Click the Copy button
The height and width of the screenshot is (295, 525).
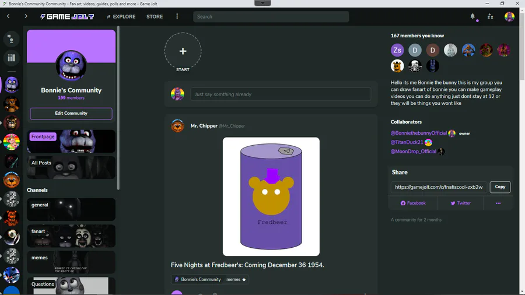500,187
